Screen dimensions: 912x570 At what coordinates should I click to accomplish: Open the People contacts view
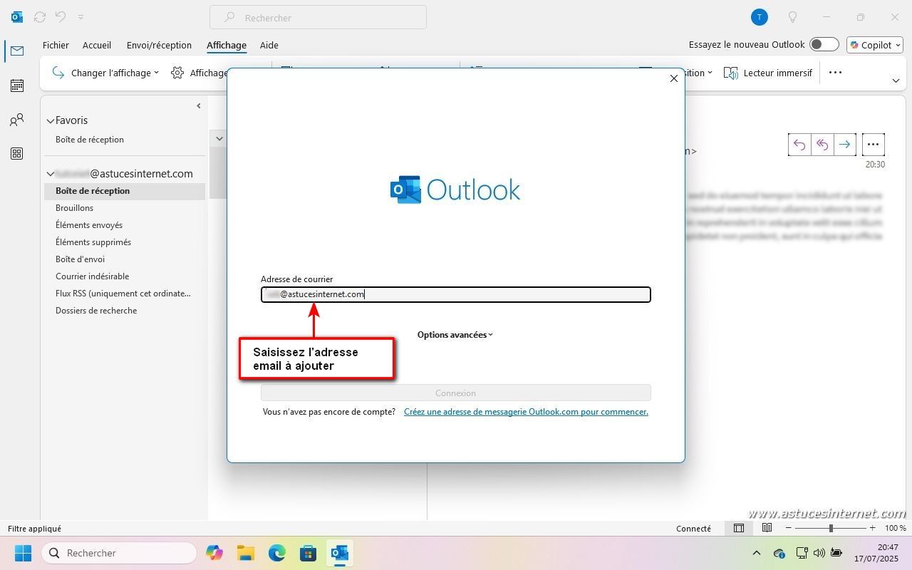17,120
